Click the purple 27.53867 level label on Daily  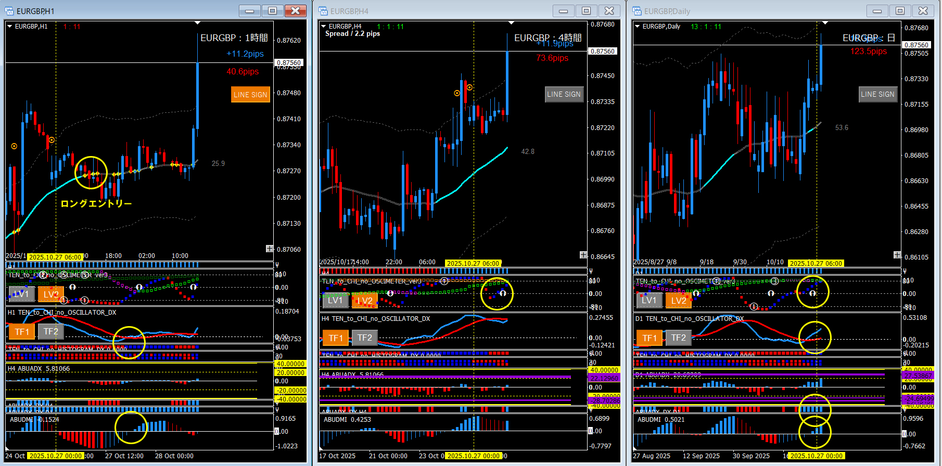click(918, 376)
